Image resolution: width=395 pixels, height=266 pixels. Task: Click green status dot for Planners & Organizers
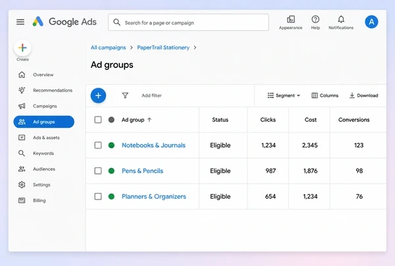[111, 196]
